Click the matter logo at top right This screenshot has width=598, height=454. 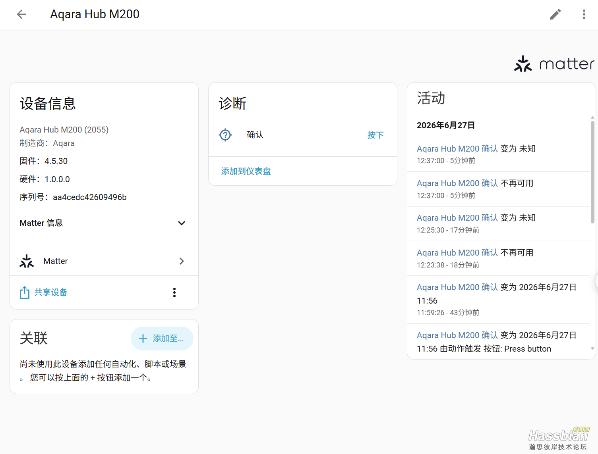coord(554,63)
